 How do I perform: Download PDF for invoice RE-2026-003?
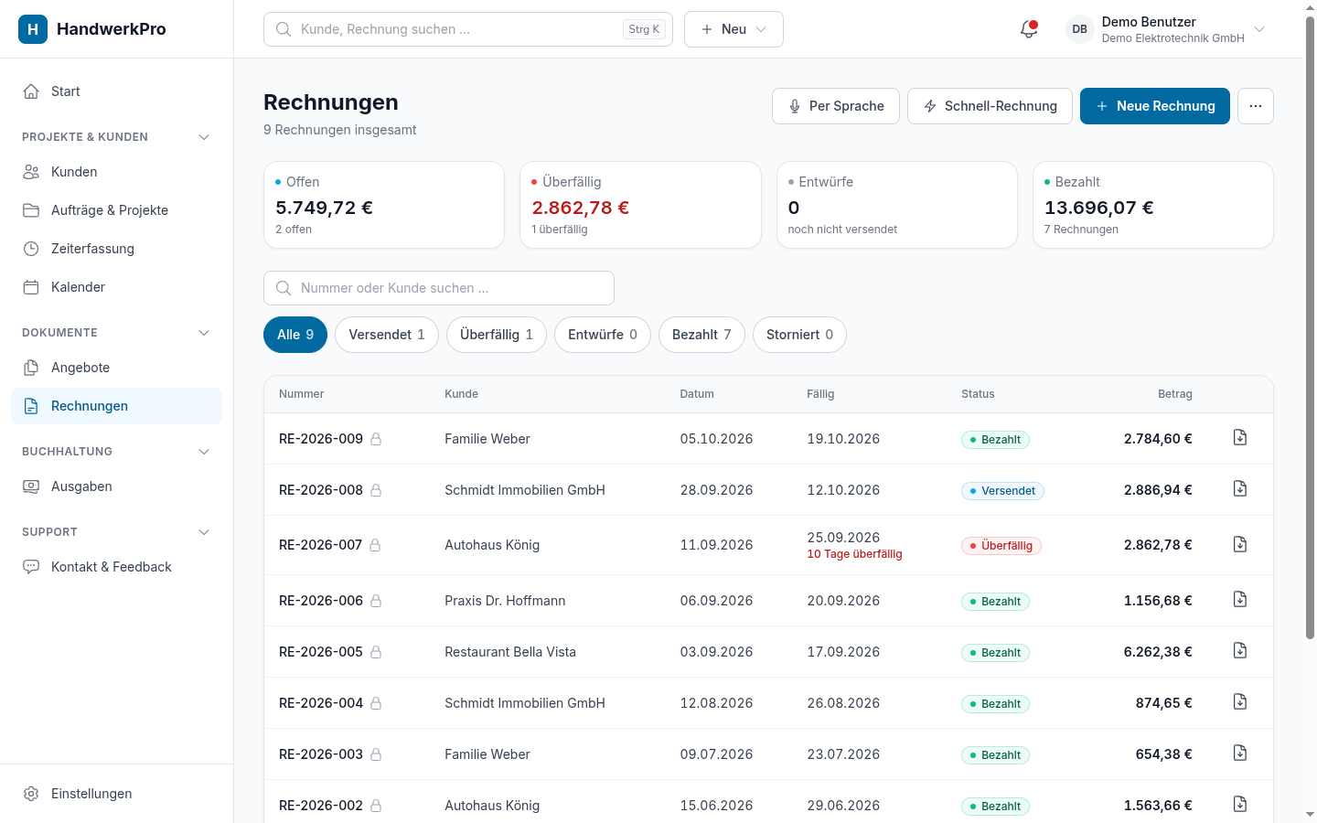tap(1240, 754)
